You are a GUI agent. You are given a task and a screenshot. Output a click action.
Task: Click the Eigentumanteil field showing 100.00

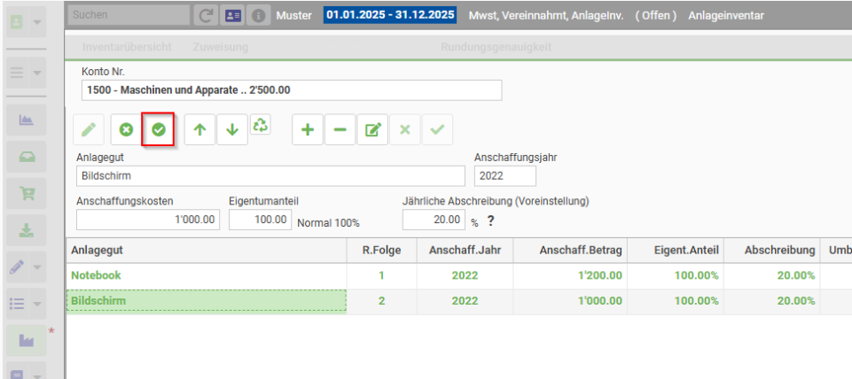coord(261,220)
